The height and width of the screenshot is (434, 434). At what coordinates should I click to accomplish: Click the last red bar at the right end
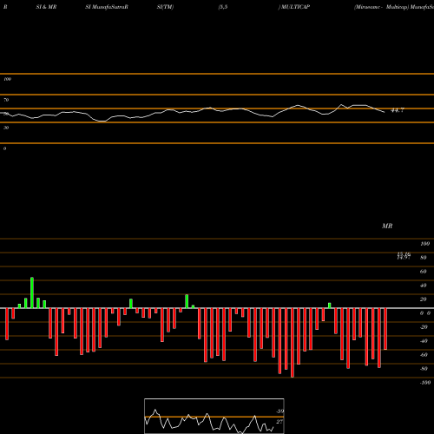click(385, 329)
